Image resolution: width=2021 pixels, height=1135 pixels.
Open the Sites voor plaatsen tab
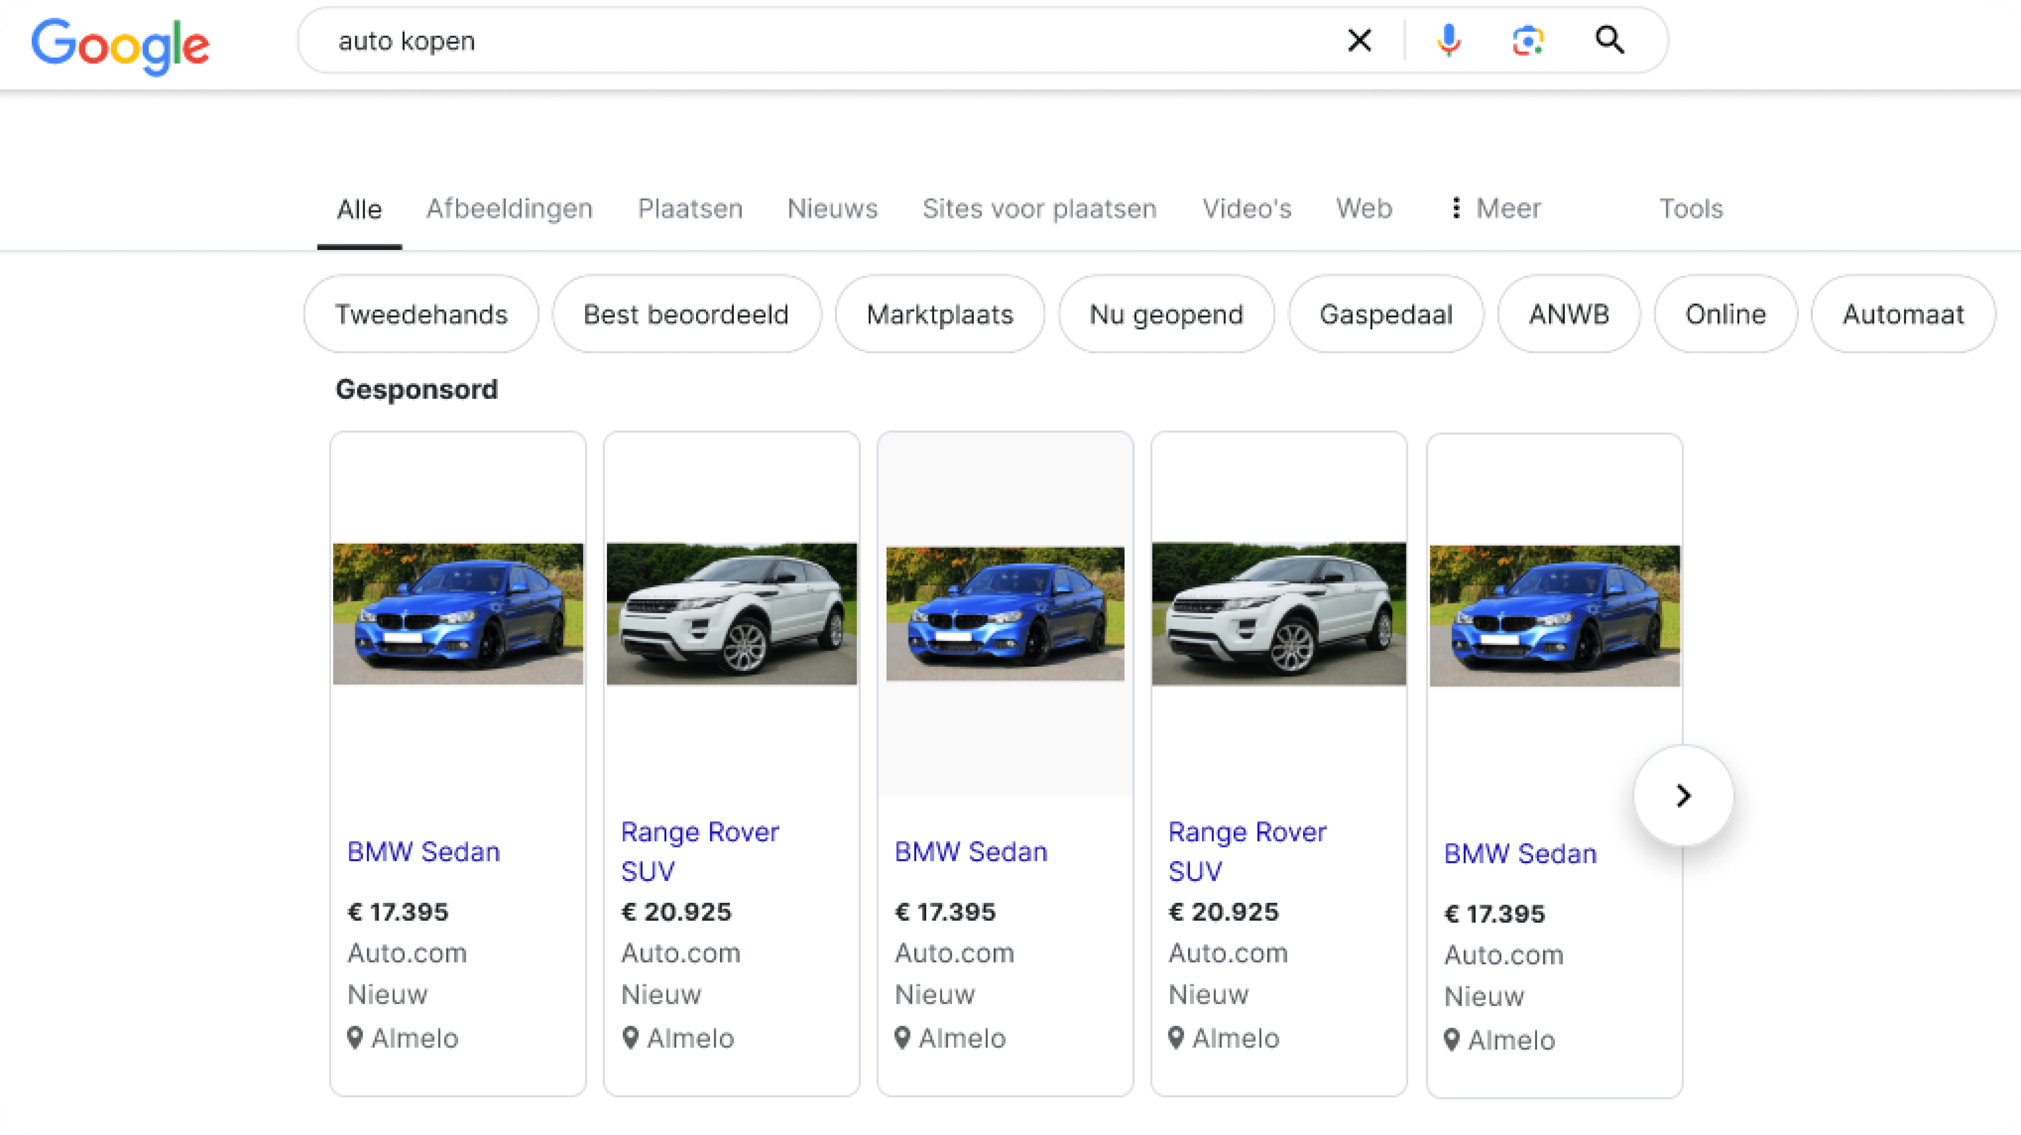click(1040, 209)
